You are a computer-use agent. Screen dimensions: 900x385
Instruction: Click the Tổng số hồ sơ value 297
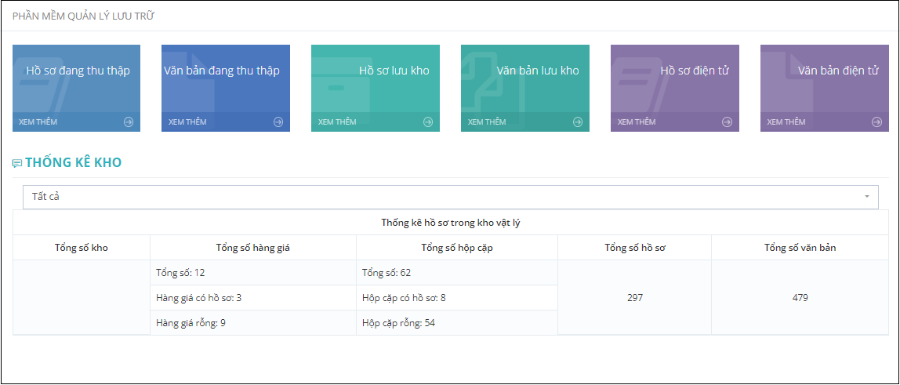tap(635, 298)
